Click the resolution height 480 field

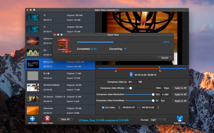(x=167, y=94)
